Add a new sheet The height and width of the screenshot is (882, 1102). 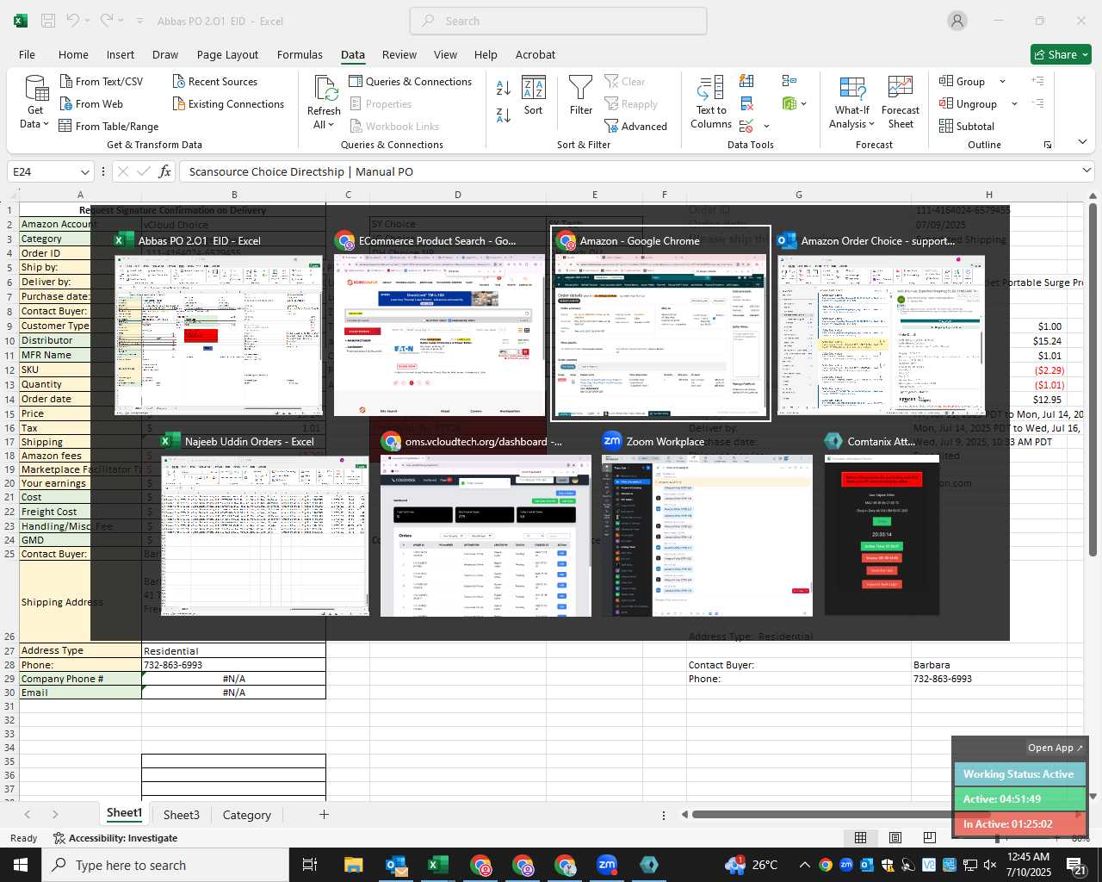coord(324,814)
